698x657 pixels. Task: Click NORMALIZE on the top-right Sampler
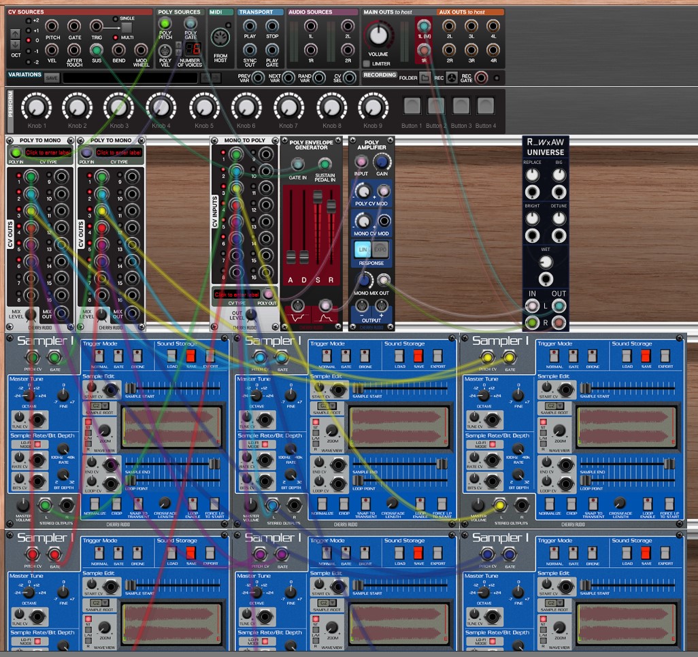click(x=549, y=504)
